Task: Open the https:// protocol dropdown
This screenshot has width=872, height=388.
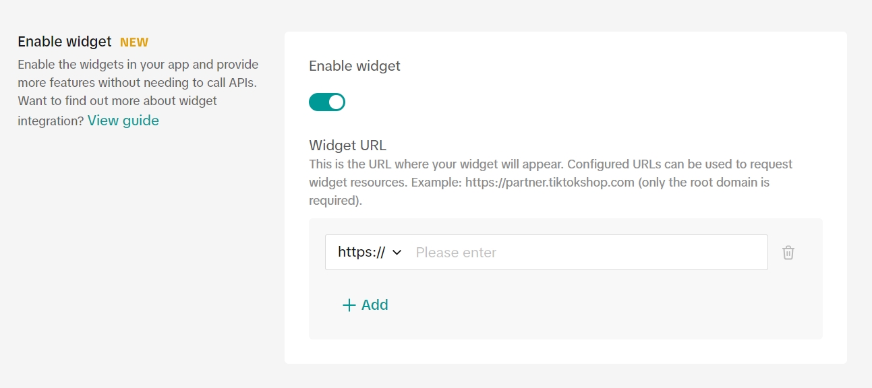Action: point(370,253)
